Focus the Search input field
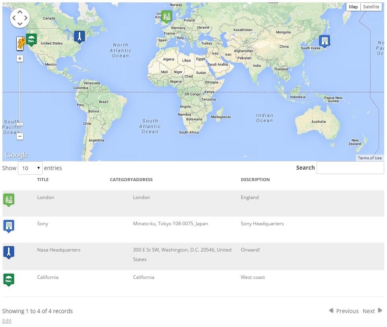The height and width of the screenshot is (327, 387). (350, 168)
